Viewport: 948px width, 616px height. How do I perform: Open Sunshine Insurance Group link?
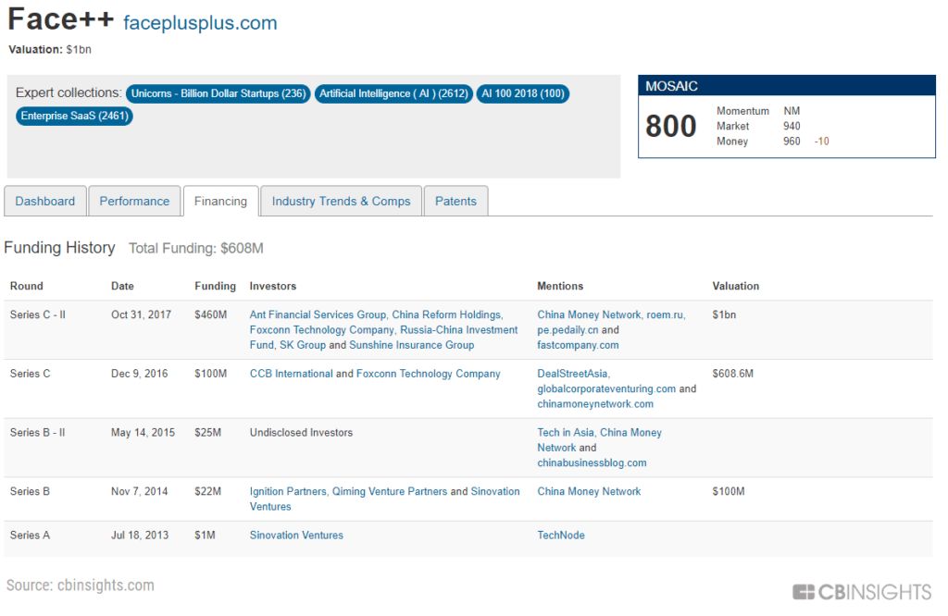[x=412, y=345]
